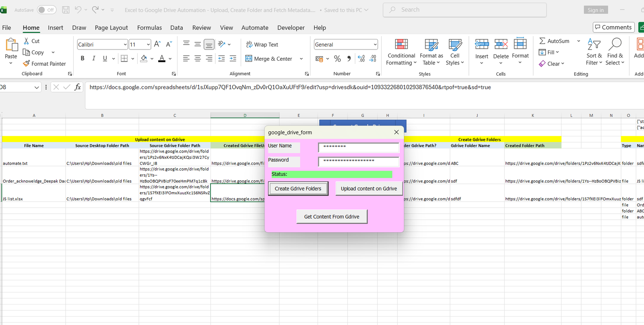This screenshot has height=325, width=644.
Task: Click the Merge & Center icon
Action: 249,59
